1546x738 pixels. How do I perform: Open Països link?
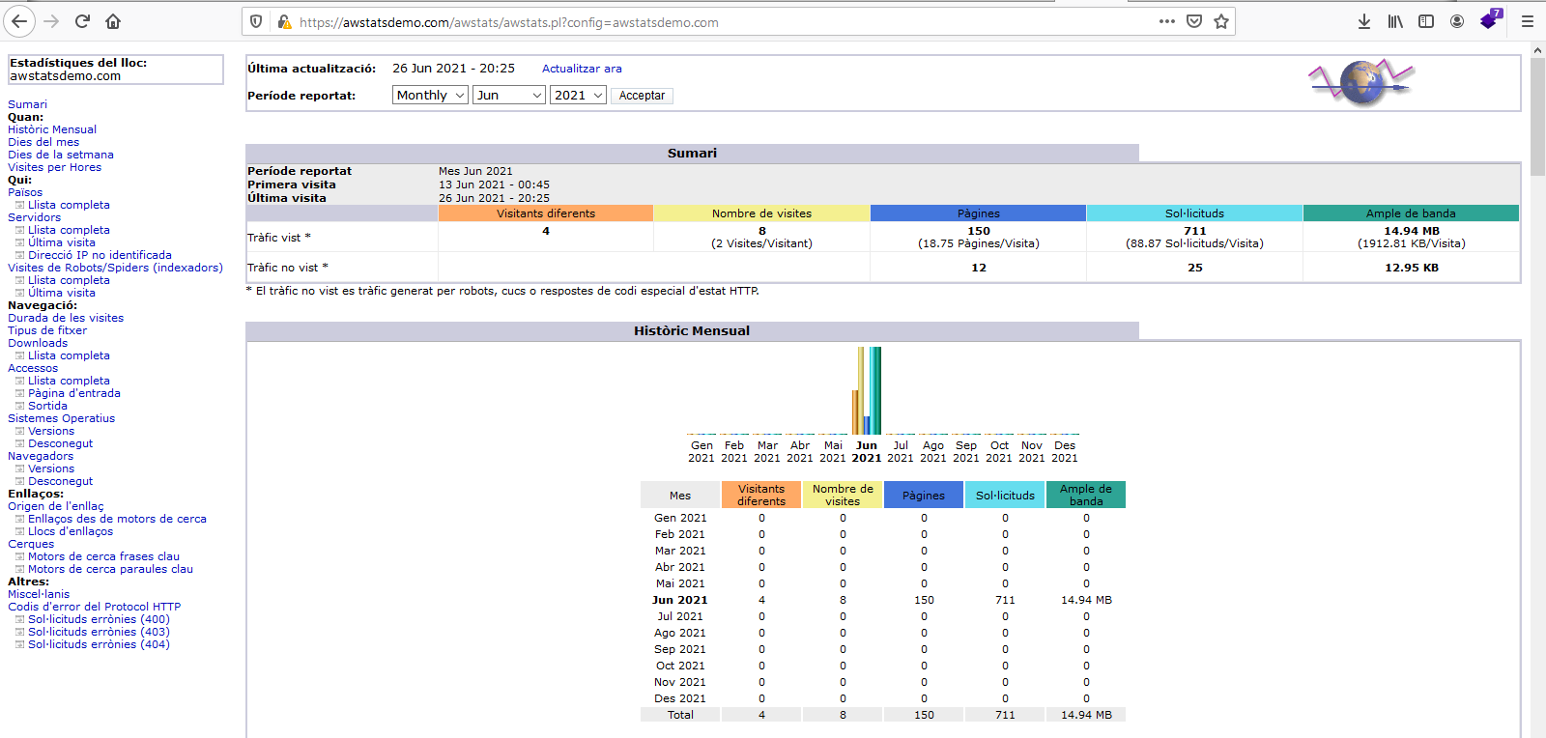pyautogui.click(x=25, y=192)
